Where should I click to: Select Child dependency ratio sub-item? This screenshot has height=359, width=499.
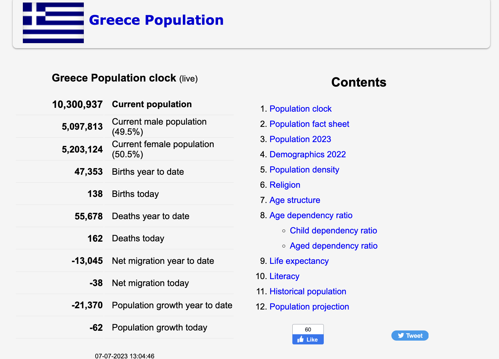click(x=333, y=231)
